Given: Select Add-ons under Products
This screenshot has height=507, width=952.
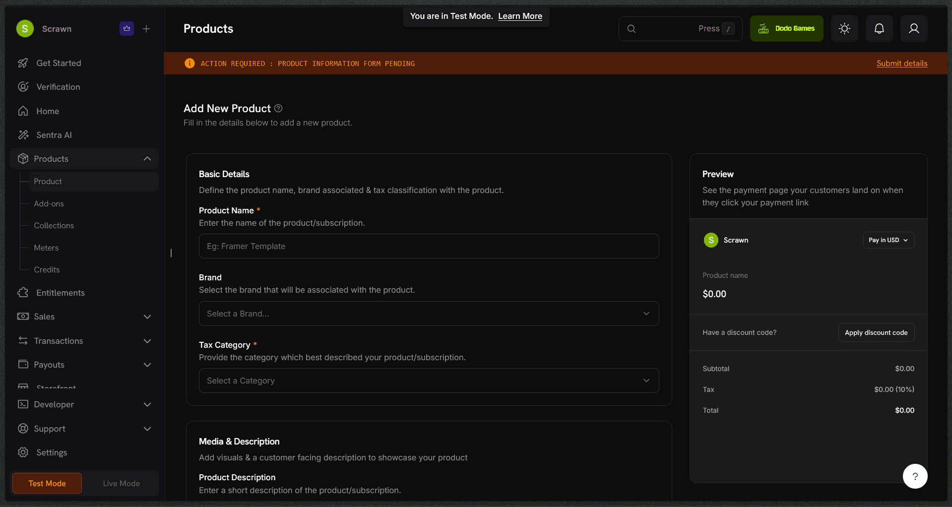Looking at the screenshot, I should 49,204.
